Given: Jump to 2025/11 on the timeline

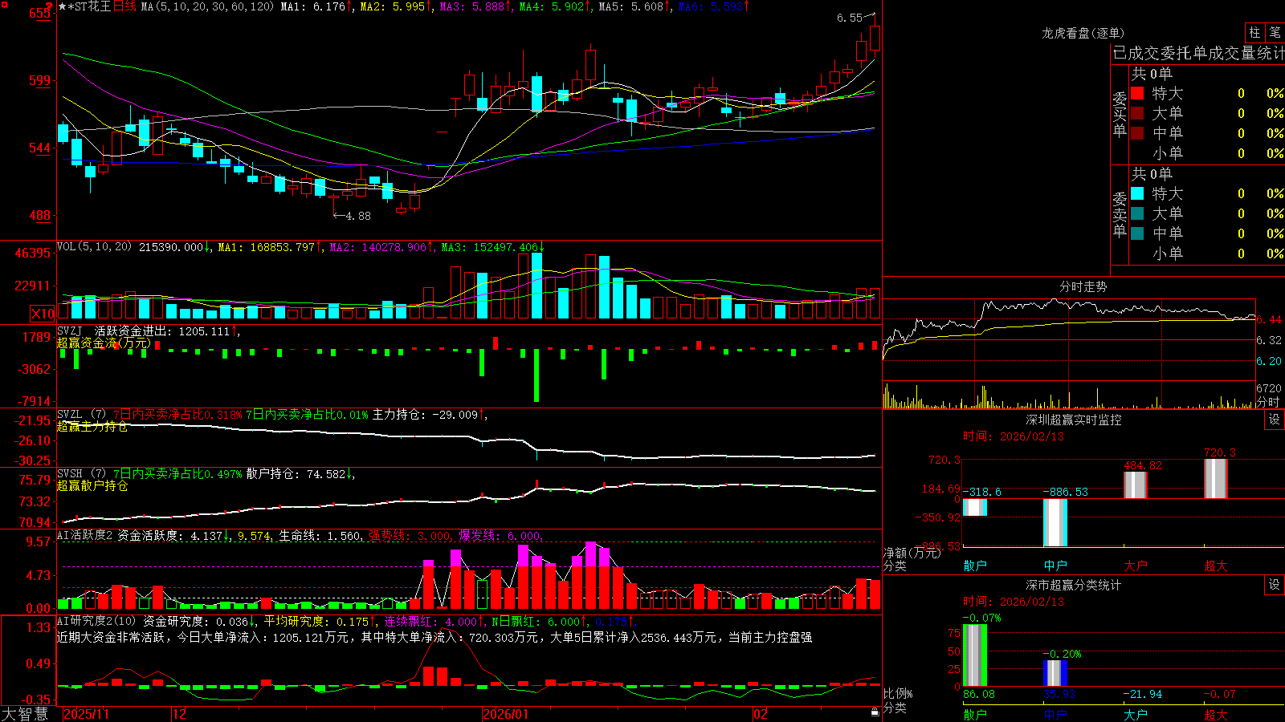Looking at the screenshot, I should tap(86, 714).
